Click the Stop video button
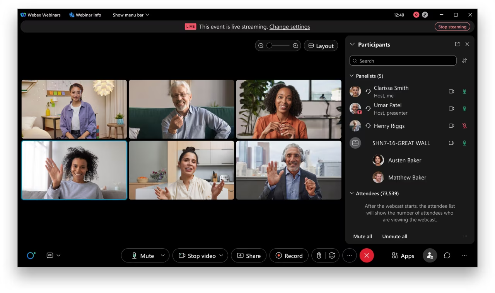The width and height of the screenshot is (495, 293). click(x=197, y=256)
